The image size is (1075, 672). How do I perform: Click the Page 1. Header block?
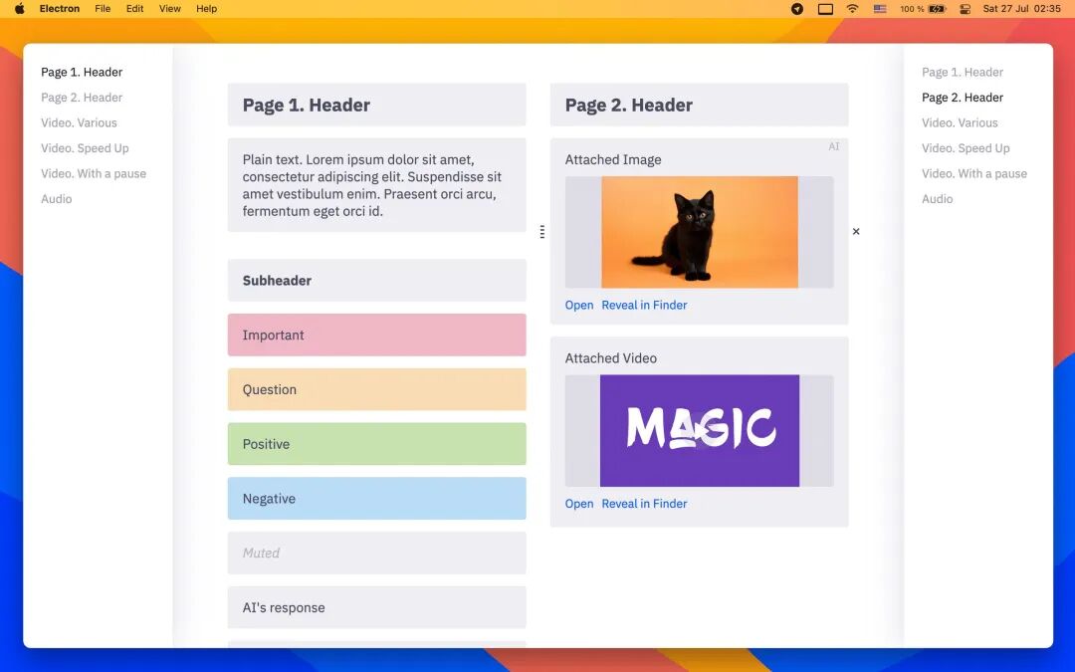[x=377, y=105]
